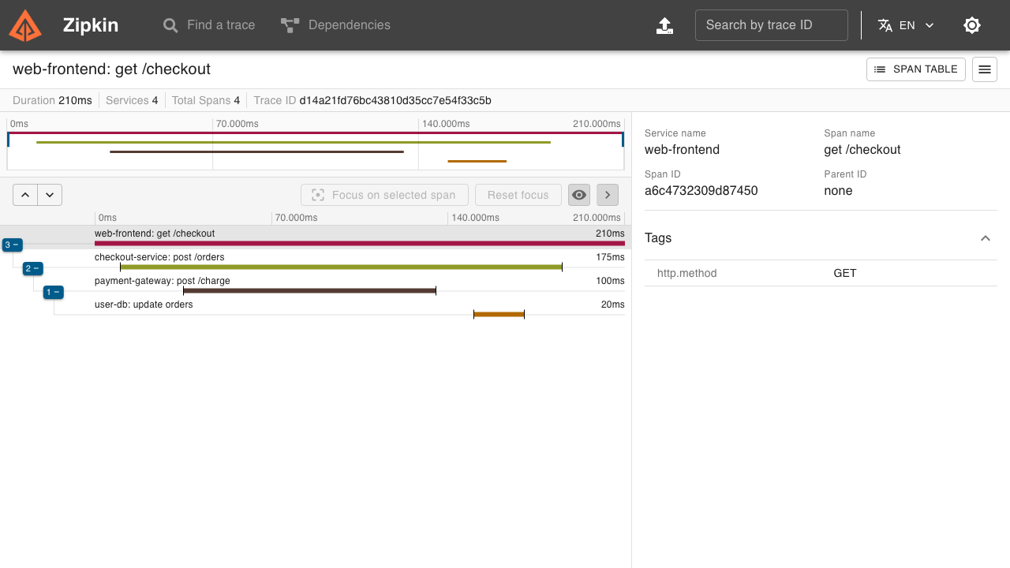Viewport: 1010px width, 568px height.
Task: Click the page title web-frontend: get /checkout
Action: pyautogui.click(x=111, y=69)
